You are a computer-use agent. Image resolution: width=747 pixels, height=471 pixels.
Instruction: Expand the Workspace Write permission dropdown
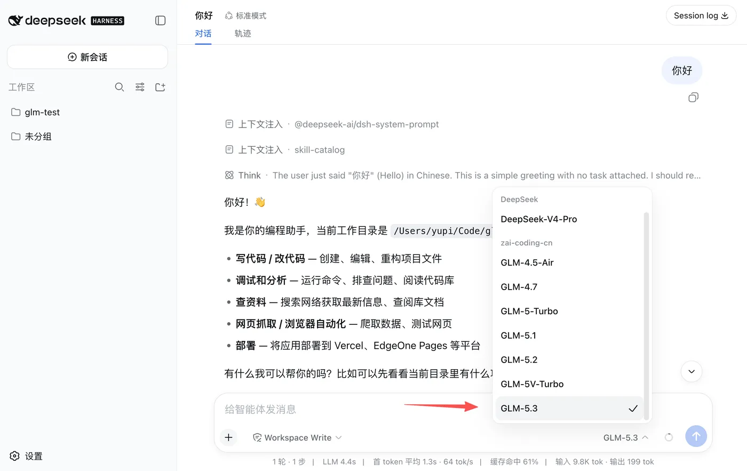click(297, 437)
